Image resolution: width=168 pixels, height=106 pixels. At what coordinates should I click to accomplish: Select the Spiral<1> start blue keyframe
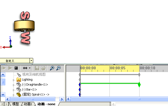(80, 94)
